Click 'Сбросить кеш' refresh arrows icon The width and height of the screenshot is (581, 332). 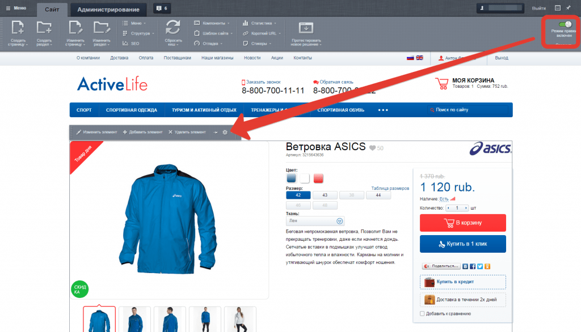[173, 29]
